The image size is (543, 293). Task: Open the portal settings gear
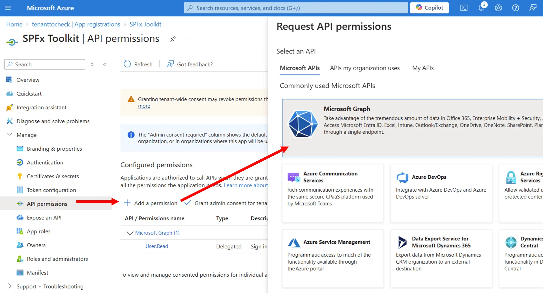coord(498,8)
